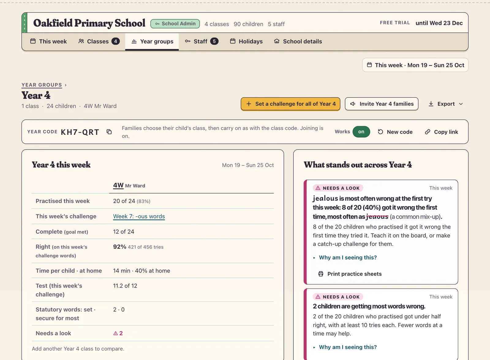Click the chain link icon on Copy link
Screen dimensions: 490x360
(428, 132)
